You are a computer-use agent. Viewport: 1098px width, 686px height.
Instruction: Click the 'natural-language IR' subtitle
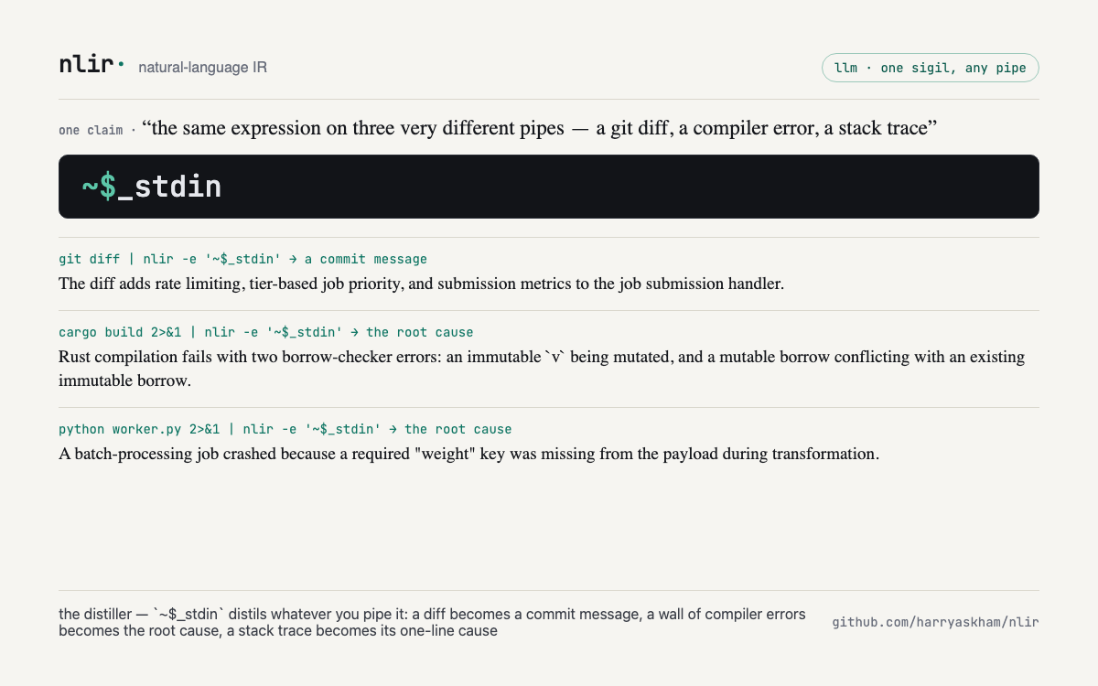pyautogui.click(x=202, y=68)
